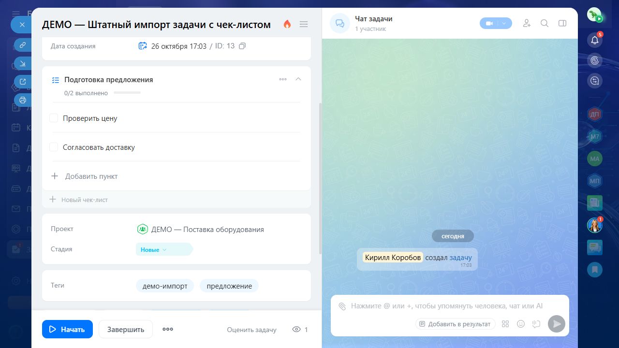This screenshot has width=619, height=348.
Task: Open the bookmark icon in the right rail
Action: click(x=595, y=269)
